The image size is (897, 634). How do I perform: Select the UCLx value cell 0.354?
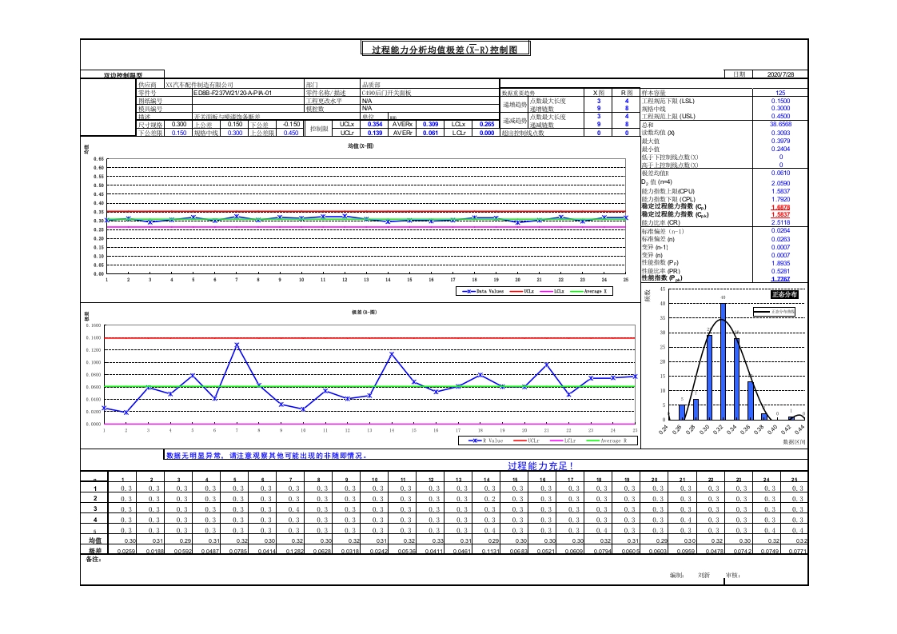point(374,125)
